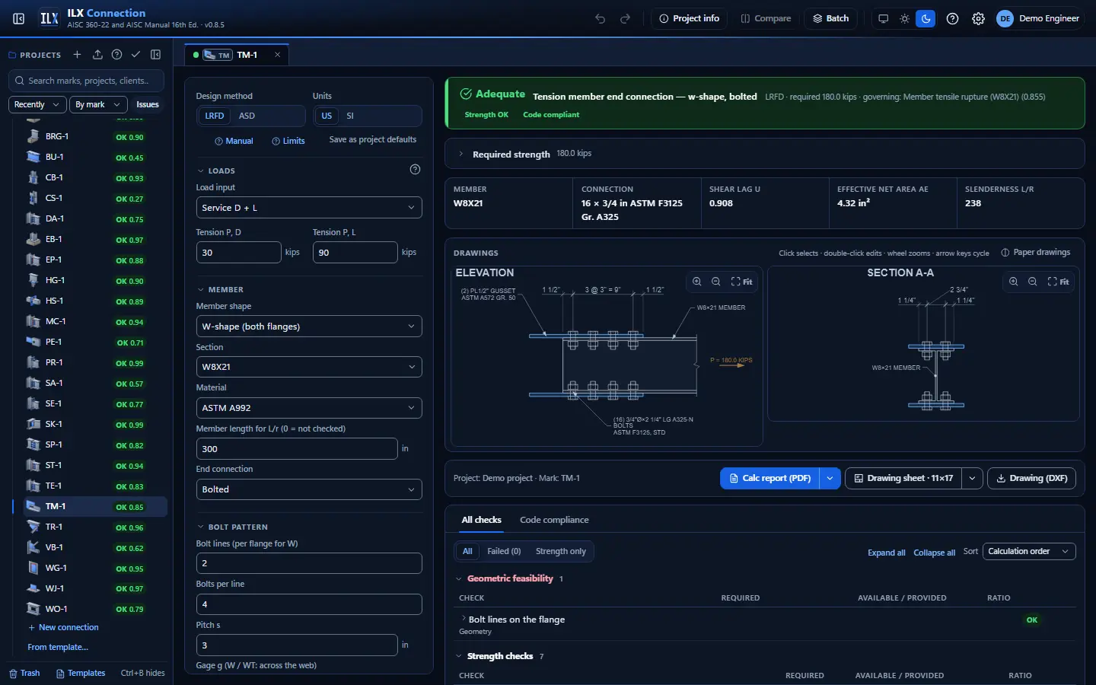Screen dimensions: 1096x685
Task: Select ASD design method
Action: [247, 116]
